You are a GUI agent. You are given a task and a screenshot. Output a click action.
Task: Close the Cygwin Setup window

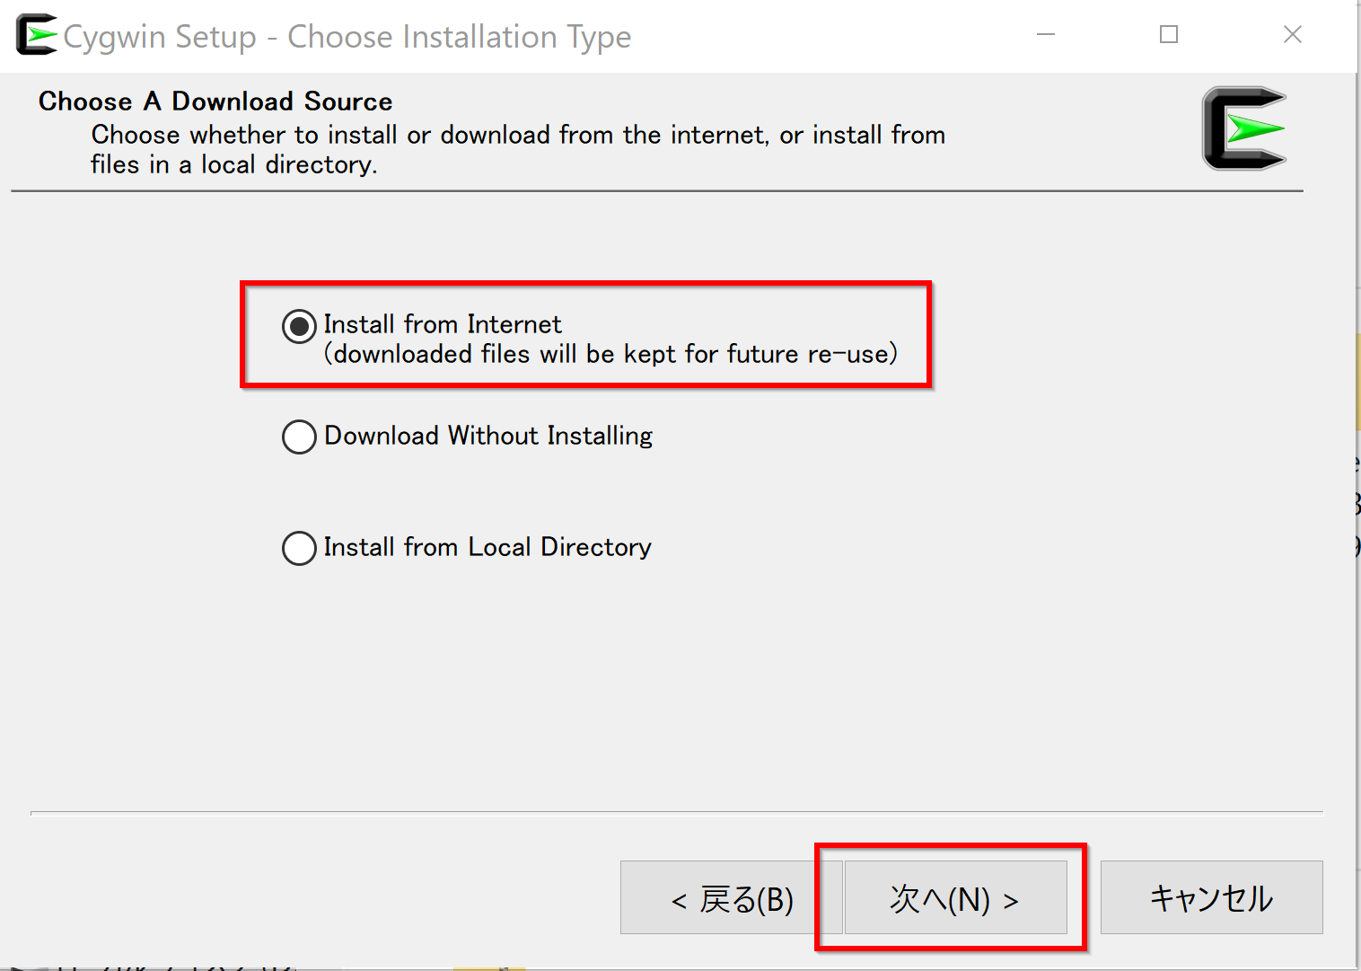1293,35
